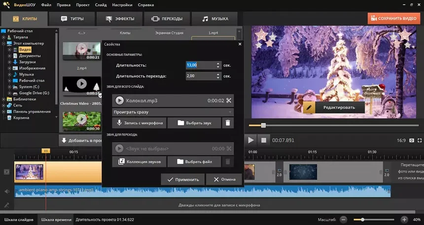
Task: Zoom in the timeline with plus button
Action: pos(404,220)
